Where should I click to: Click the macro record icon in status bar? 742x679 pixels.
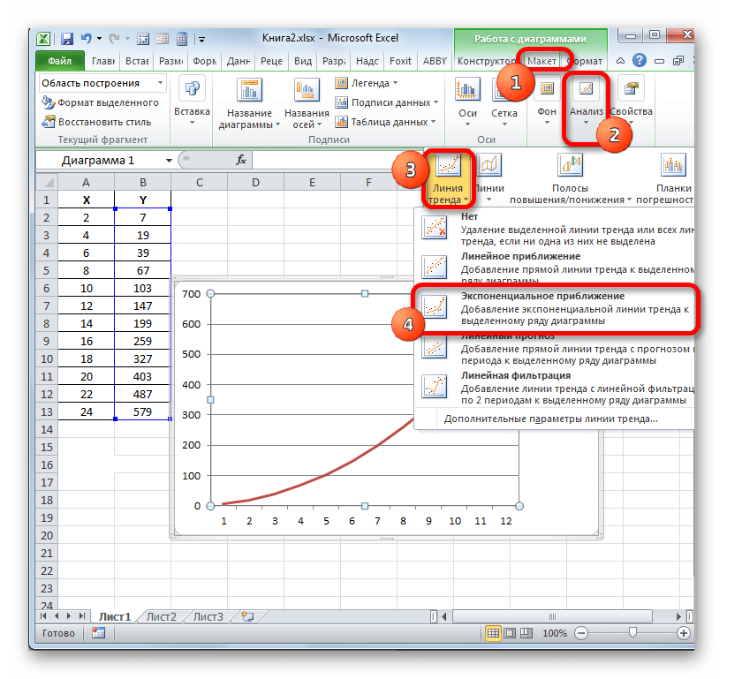coord(98,633)
